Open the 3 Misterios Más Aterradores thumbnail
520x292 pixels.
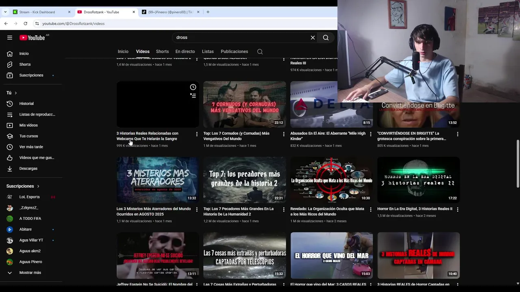pyautogui.click(x=158, y=180)
